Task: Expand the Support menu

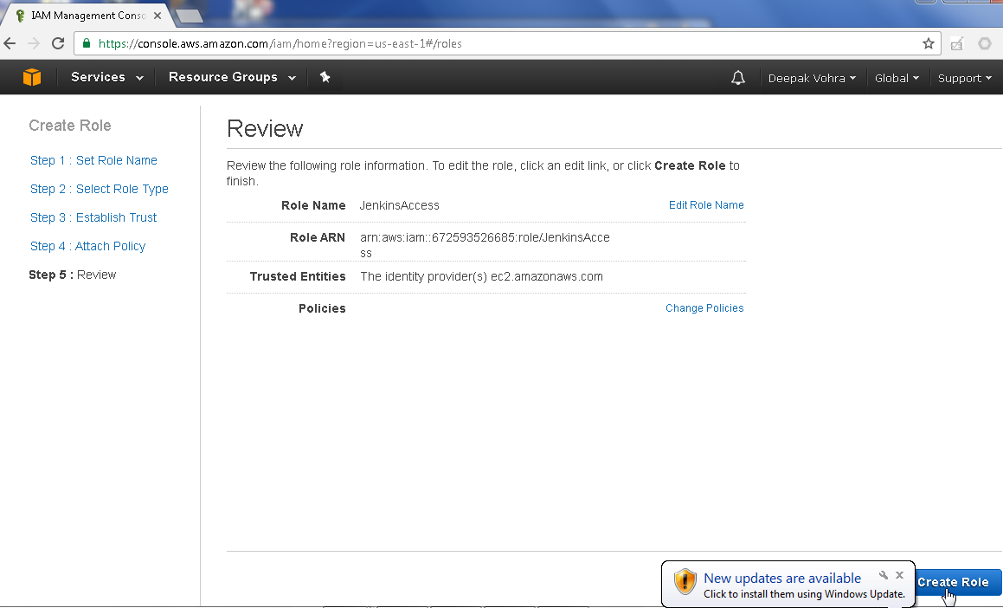Action: pyautogui.click(x=965, y=78)
